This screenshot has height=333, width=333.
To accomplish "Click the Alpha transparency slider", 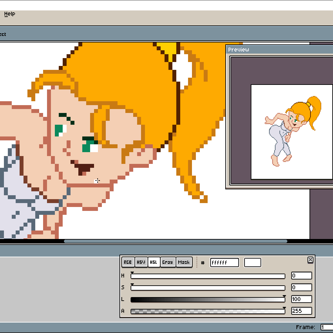I will pos(208,311).
